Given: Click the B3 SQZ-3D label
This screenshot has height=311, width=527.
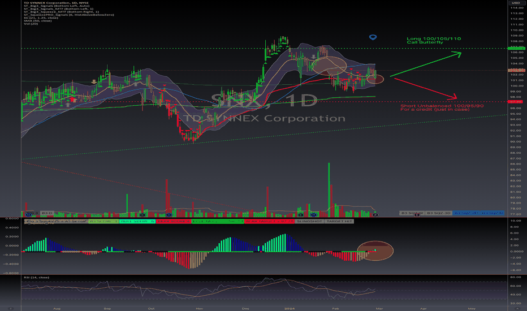Looking at the screenshot, I should coord(438,213).
